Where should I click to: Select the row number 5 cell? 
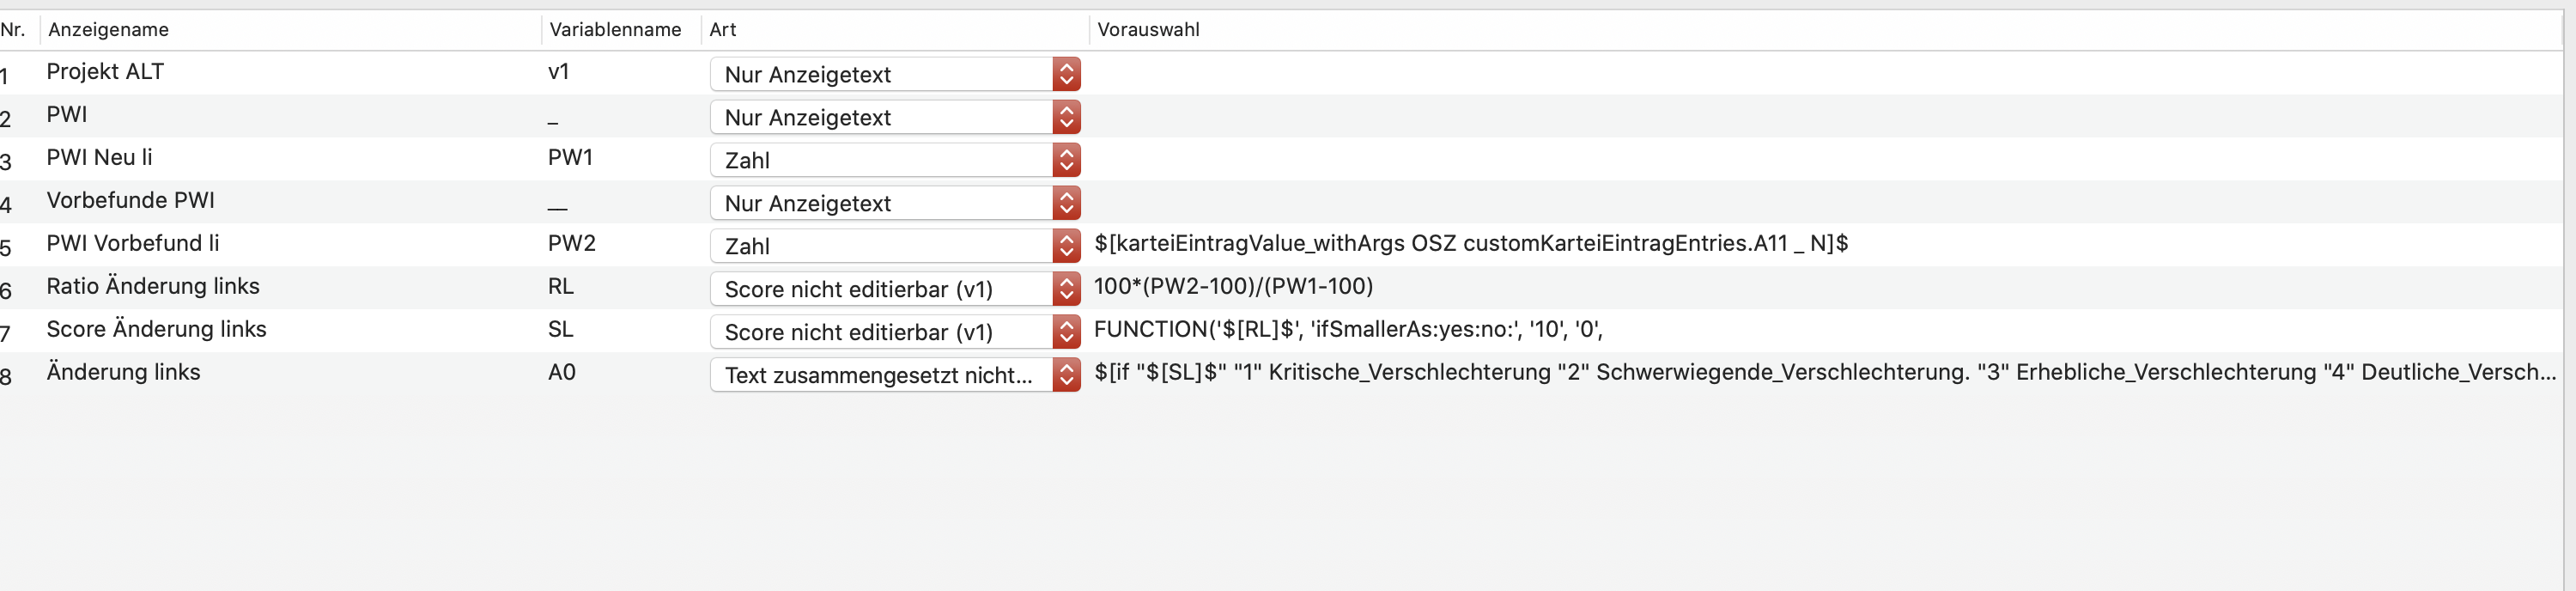(x=6, y=247)
